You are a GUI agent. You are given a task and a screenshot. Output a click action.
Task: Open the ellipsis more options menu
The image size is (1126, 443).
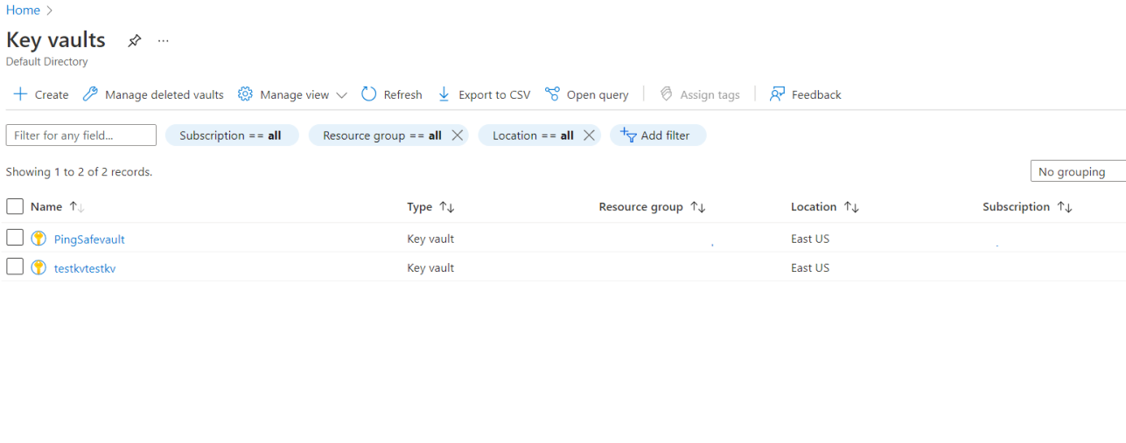pos(163,40)
